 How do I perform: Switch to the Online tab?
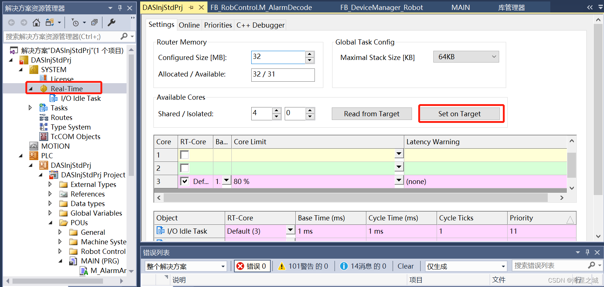pyautogui.click(x=189, y=25)
